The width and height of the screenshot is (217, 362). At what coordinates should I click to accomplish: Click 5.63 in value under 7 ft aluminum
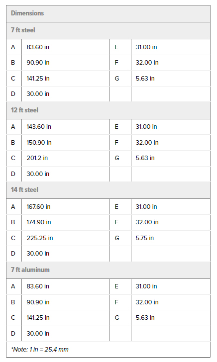(145, 318)
